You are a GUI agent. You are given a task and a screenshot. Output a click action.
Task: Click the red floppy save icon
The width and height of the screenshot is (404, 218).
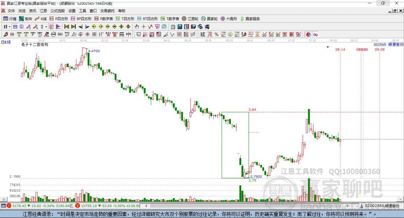pos(193,27)
